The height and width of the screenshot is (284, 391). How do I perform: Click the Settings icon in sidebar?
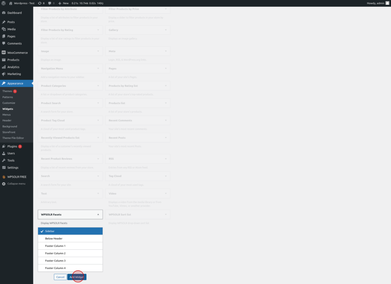pyautogui.click(x=4, y=168)
